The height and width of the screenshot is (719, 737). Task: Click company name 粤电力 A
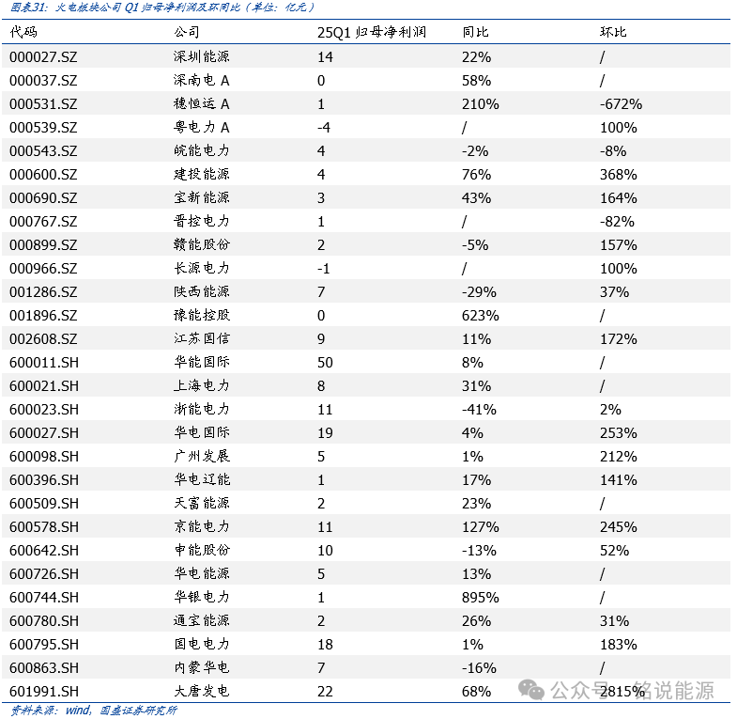[x=202, y=127]
